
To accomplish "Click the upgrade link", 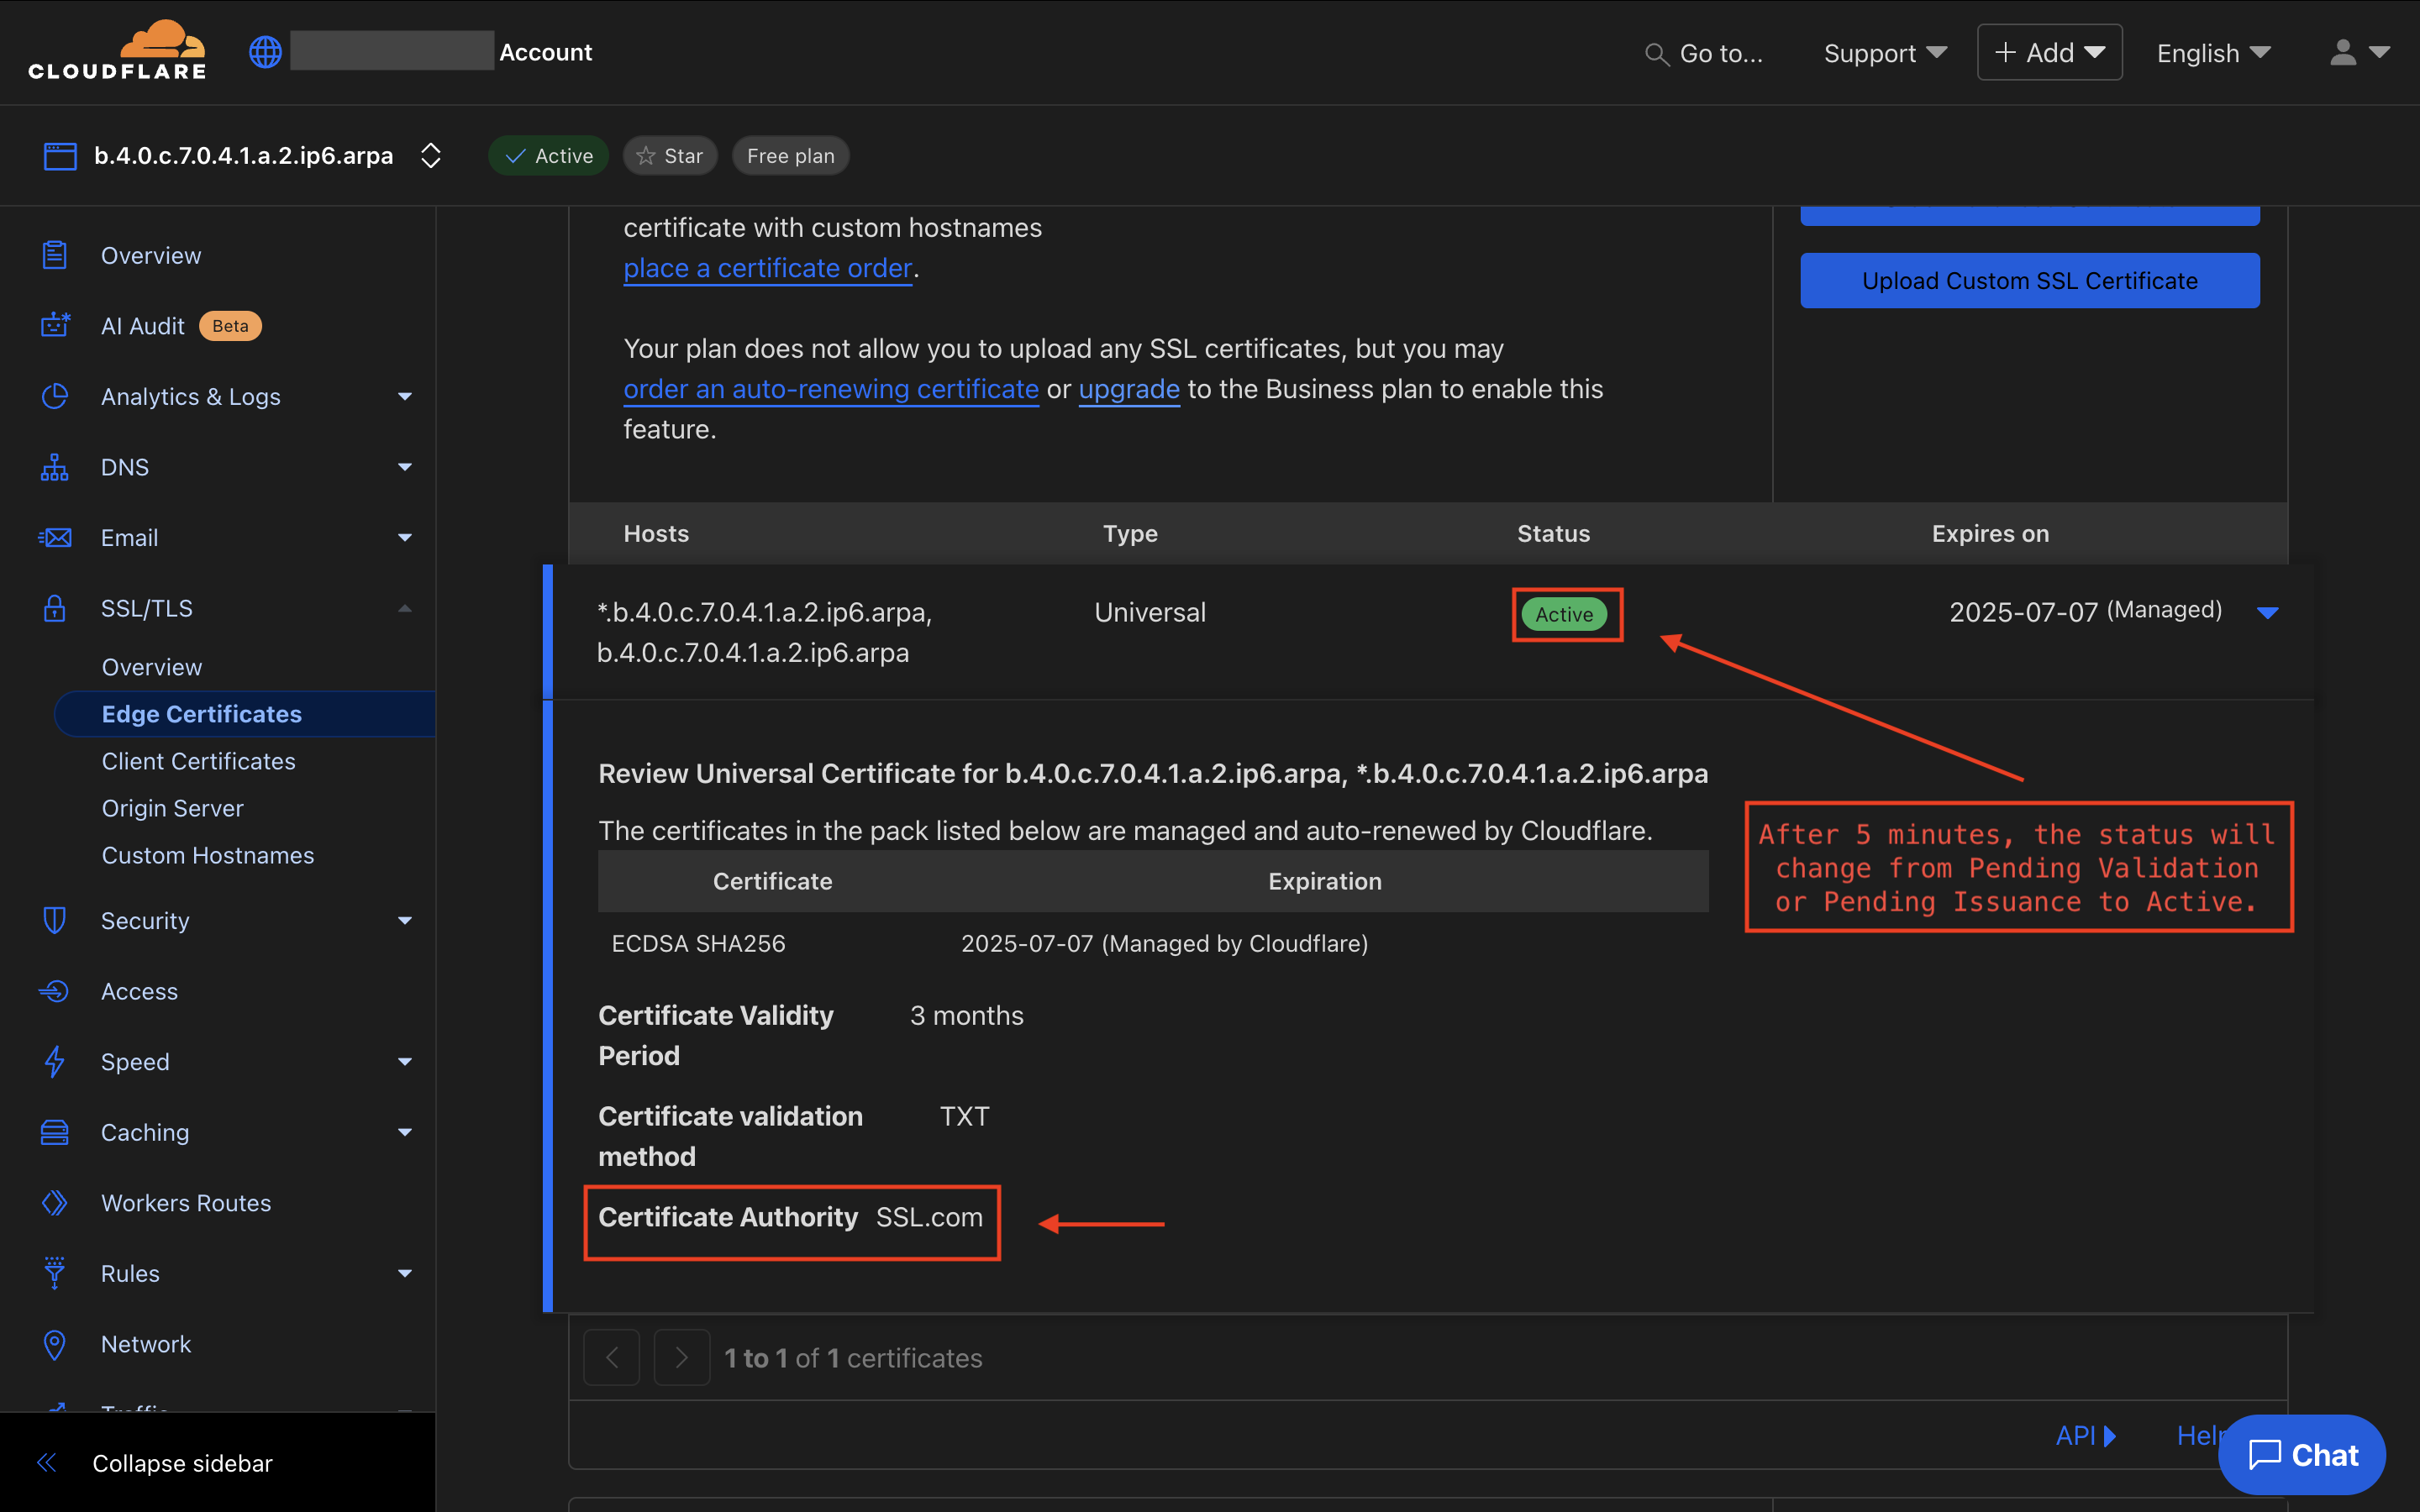I will [x=1129, y=389].
